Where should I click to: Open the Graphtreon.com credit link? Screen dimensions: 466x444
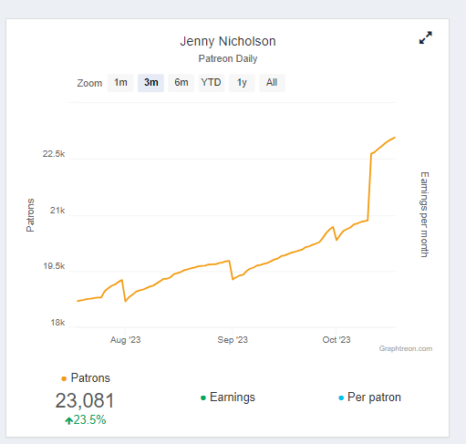click(x=406, y=348)
